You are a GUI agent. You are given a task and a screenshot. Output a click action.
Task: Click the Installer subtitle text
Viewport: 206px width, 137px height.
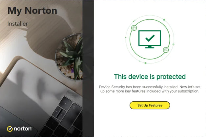point(18,24)
